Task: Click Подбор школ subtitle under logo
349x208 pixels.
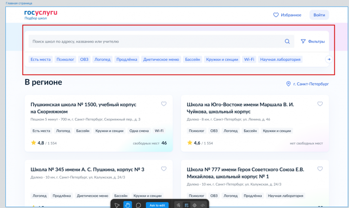Action: 35,18
